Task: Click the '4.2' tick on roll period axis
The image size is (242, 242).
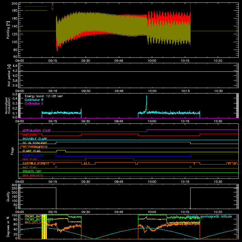Action: point(15,71)
